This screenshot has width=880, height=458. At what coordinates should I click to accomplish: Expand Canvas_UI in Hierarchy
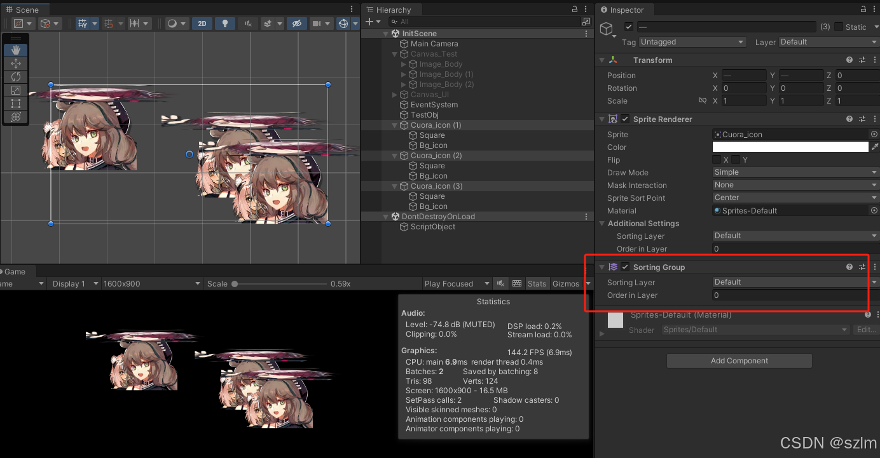tap(395, 95)
